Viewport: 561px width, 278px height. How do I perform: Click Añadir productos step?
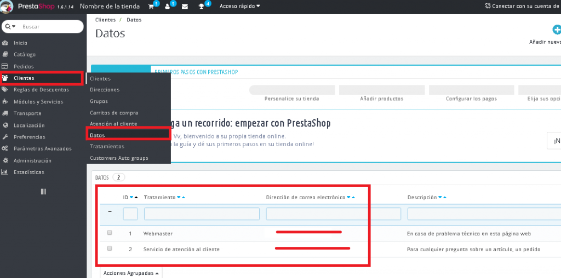tap(381, 99)
